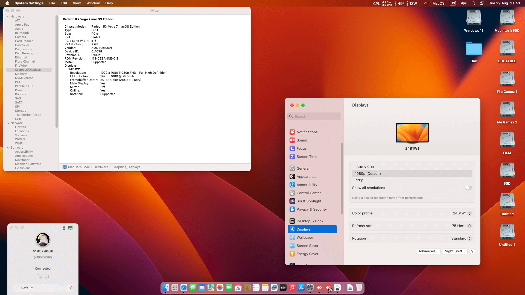Open the Windows 11 drive icon
This screenshot has width=525, height=295.
click(473, 18)
